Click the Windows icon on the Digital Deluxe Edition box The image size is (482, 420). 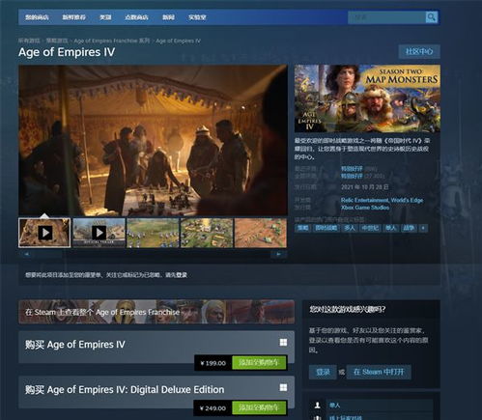[283, 387]
